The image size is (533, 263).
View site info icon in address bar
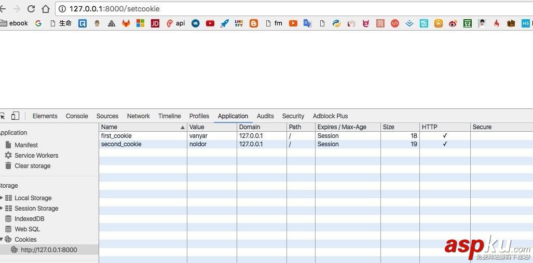pos(62,9)
